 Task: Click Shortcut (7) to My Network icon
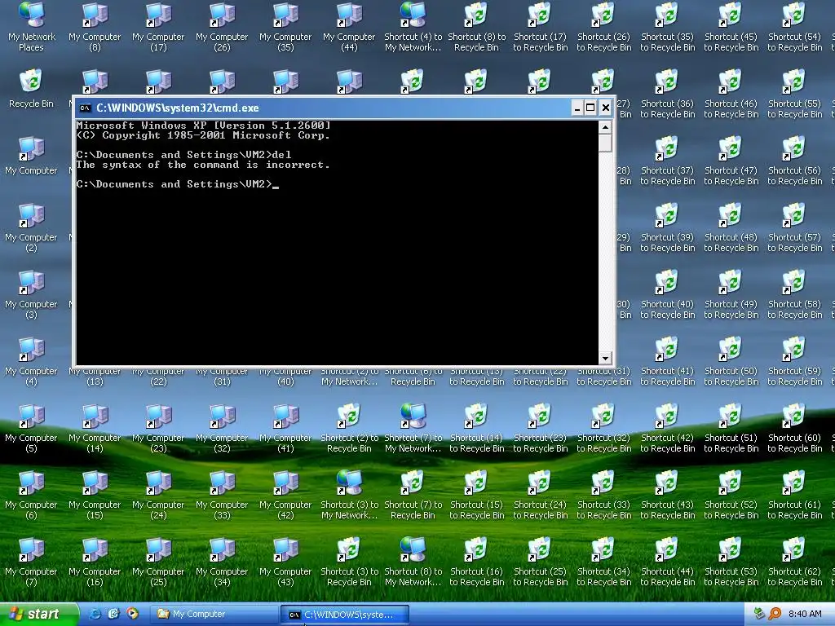[x=413, y=428]
